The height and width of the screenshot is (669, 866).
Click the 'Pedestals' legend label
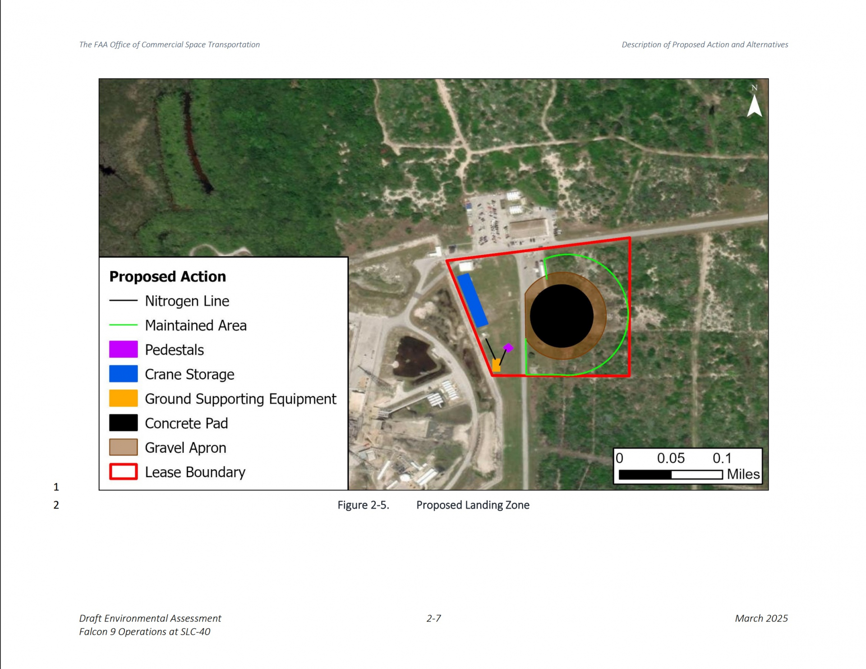pyautogui.click(x=174, y=350)
